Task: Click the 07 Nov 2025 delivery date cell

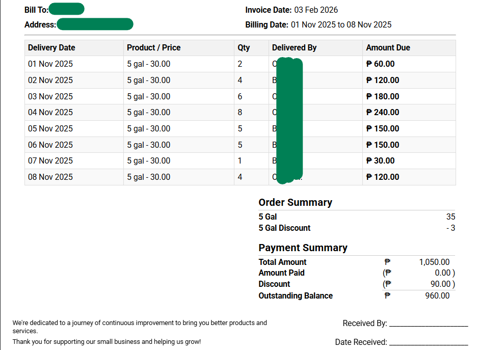Action: pyautogui.click(x=50, y=161)
